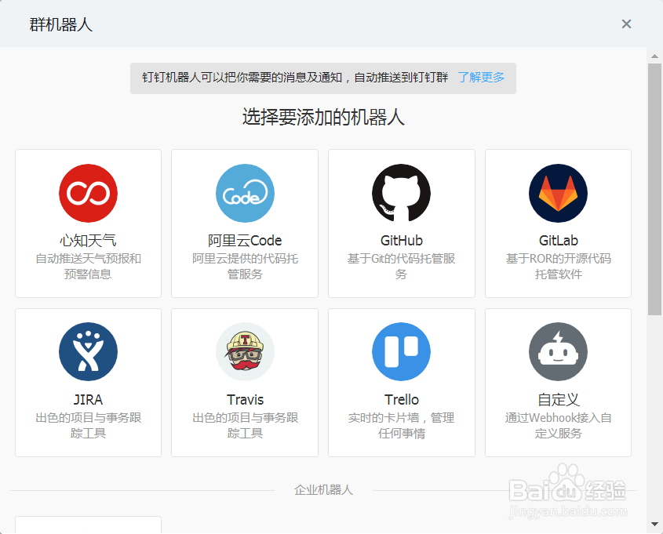663x534 pixels.
Task: Click description 通过Webhook接入自定义服务
Action: (x=558, y=426)
